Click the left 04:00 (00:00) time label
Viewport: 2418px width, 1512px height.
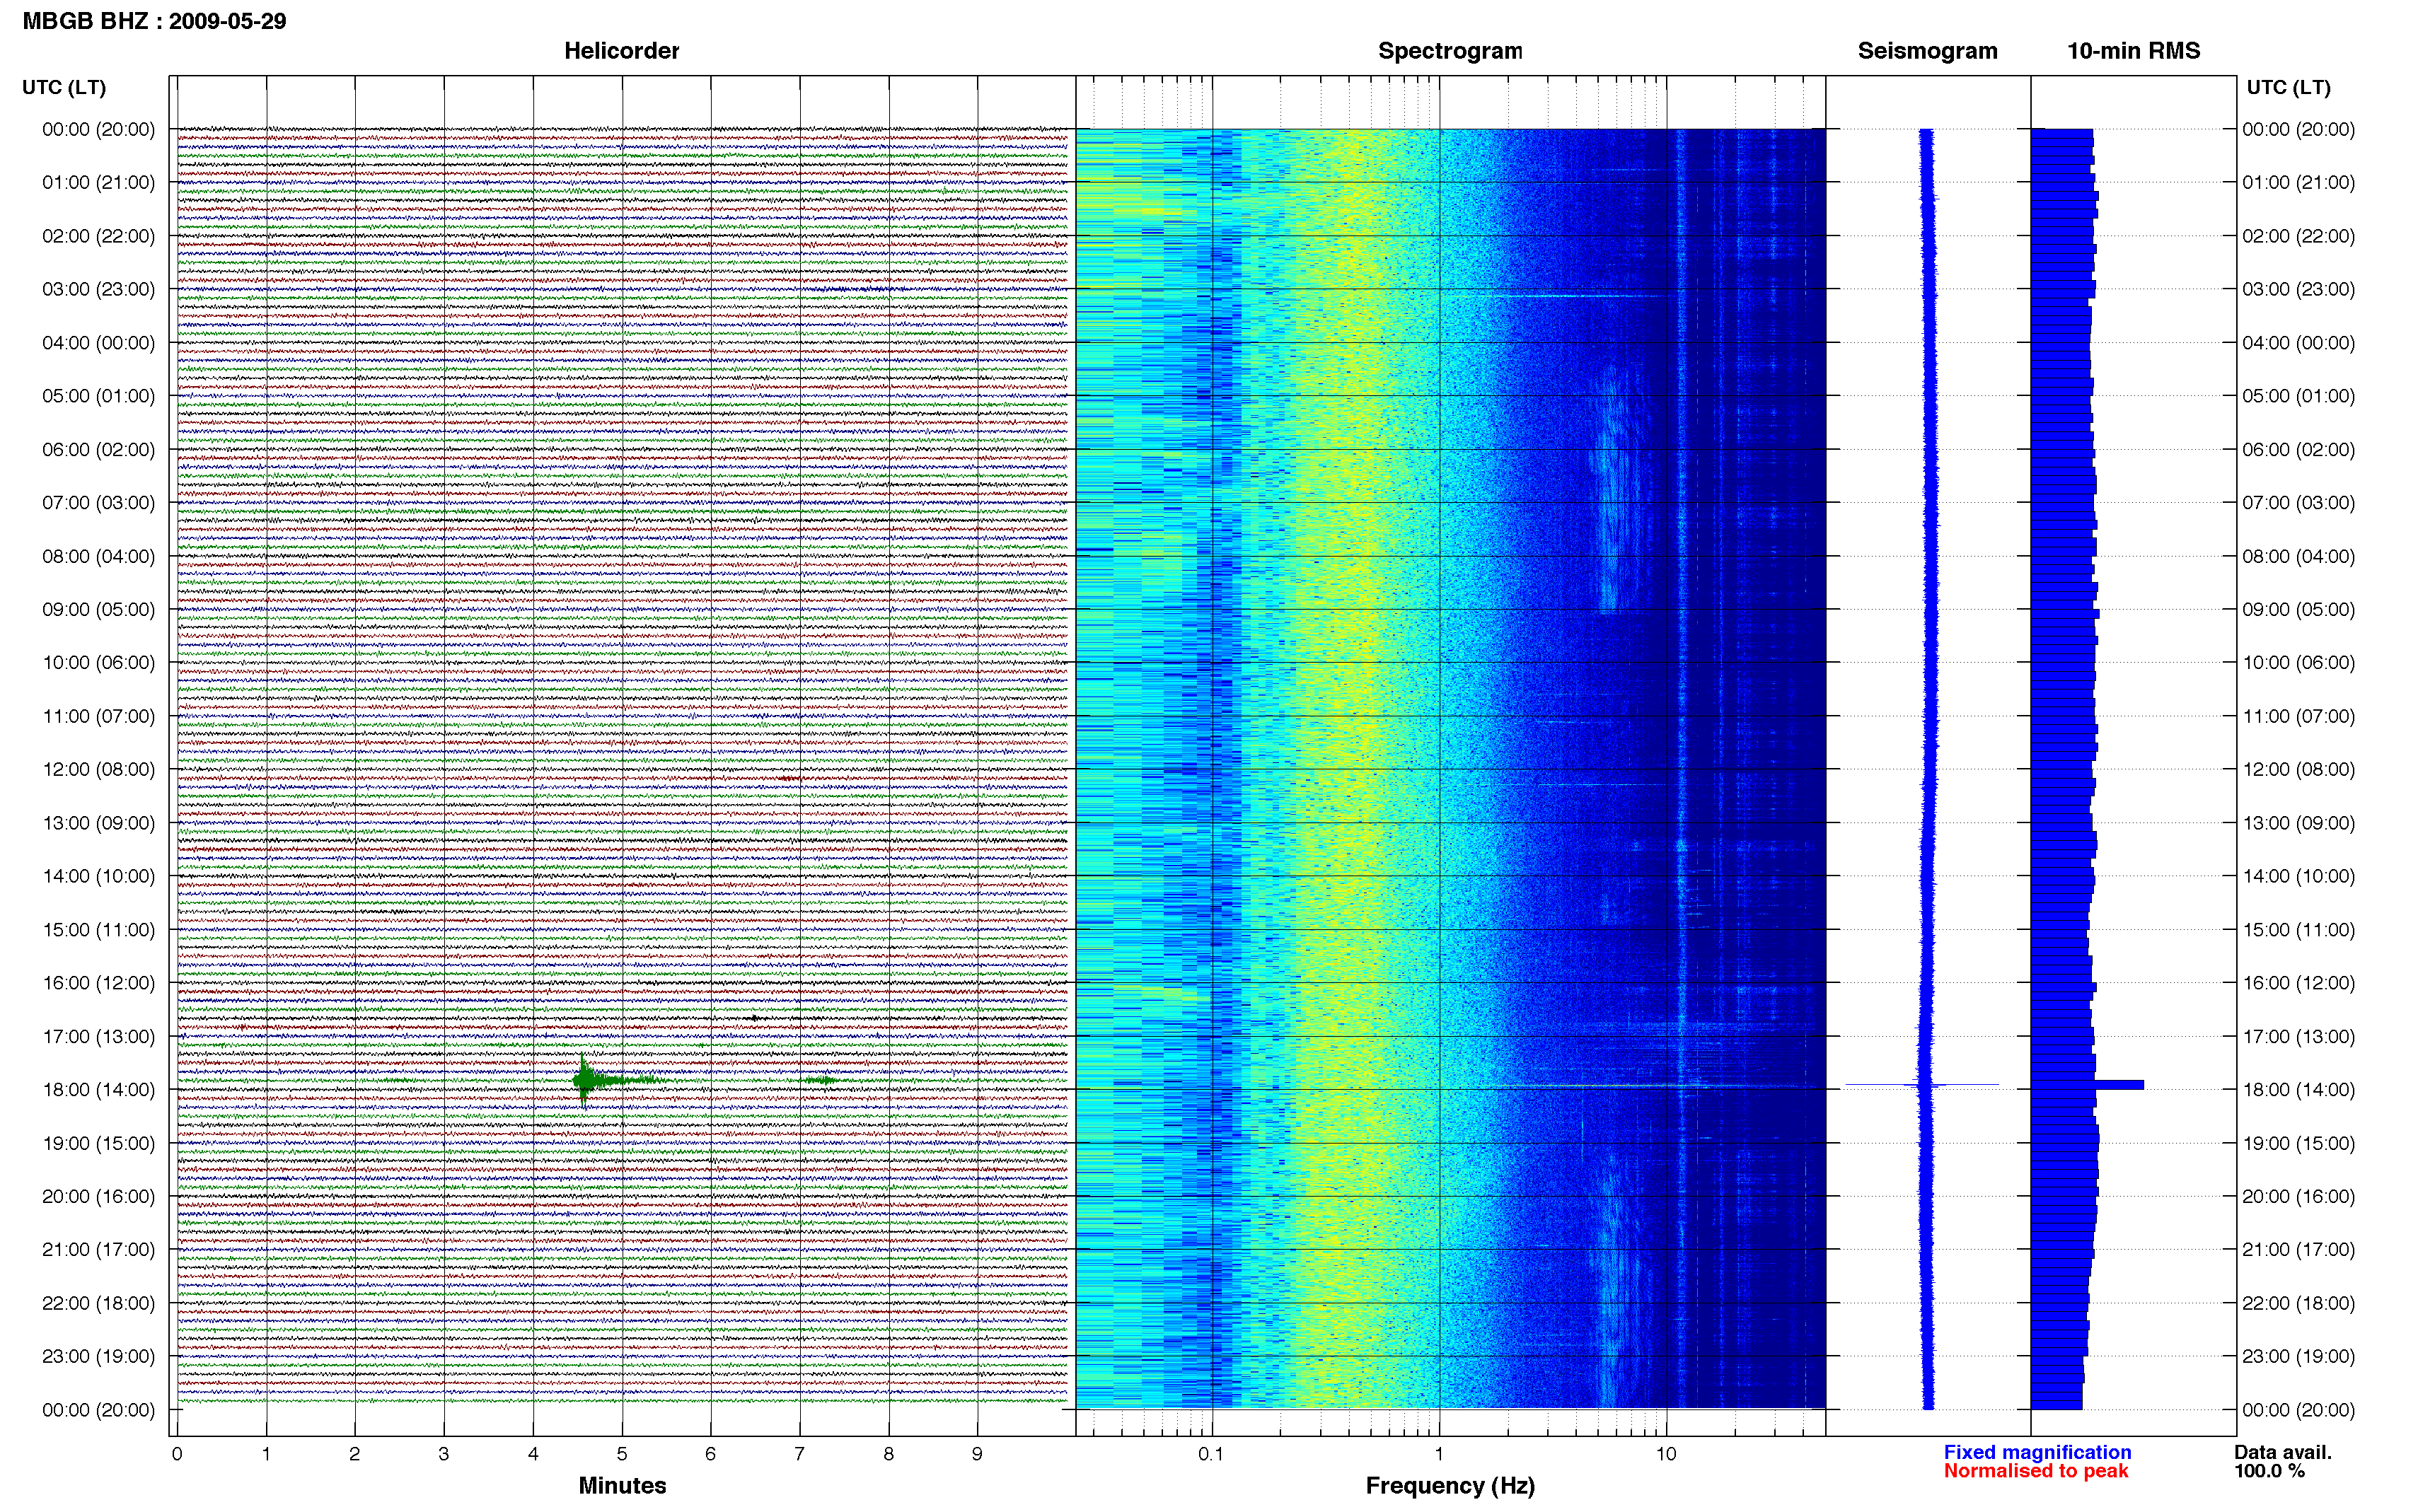[98, 342]
